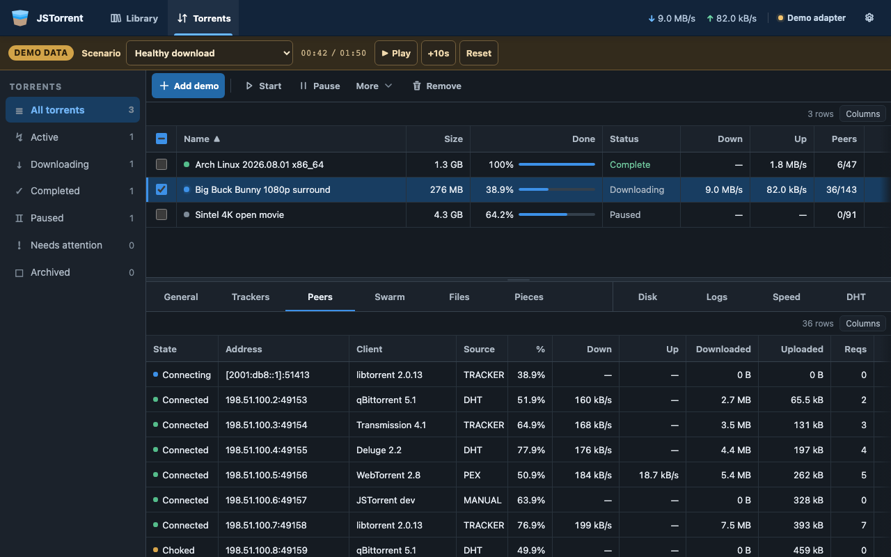Click the Pause bars icon in toolbar
The image size is (891, 557).
point(303,86)
